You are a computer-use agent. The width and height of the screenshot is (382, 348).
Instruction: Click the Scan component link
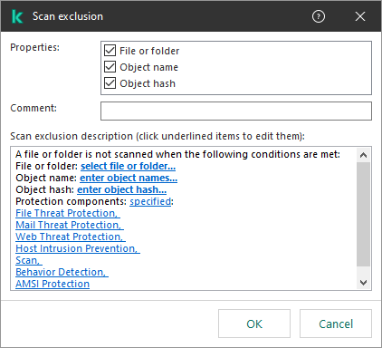(x=29, y=260)
